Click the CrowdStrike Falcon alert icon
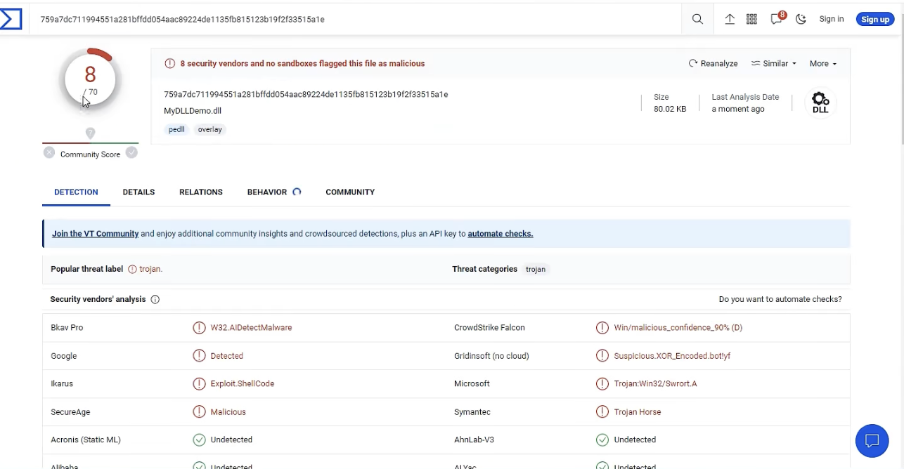Screen dimensions: 904x469 tap(602, 327)
